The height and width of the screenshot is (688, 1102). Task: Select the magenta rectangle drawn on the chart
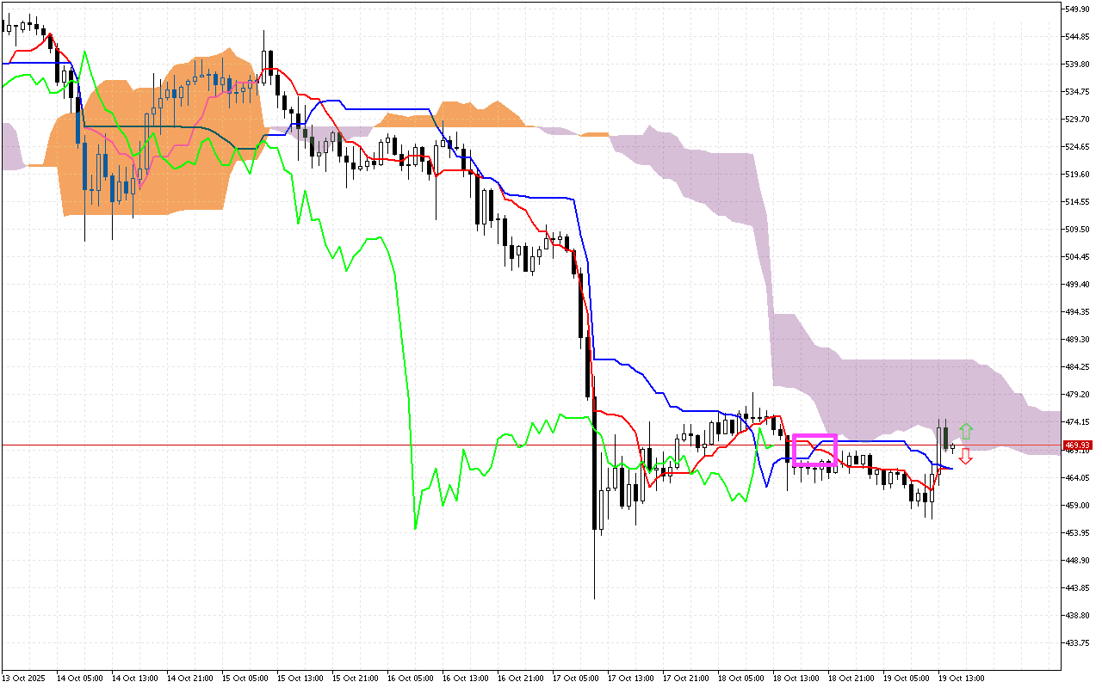tap(814, 436)
